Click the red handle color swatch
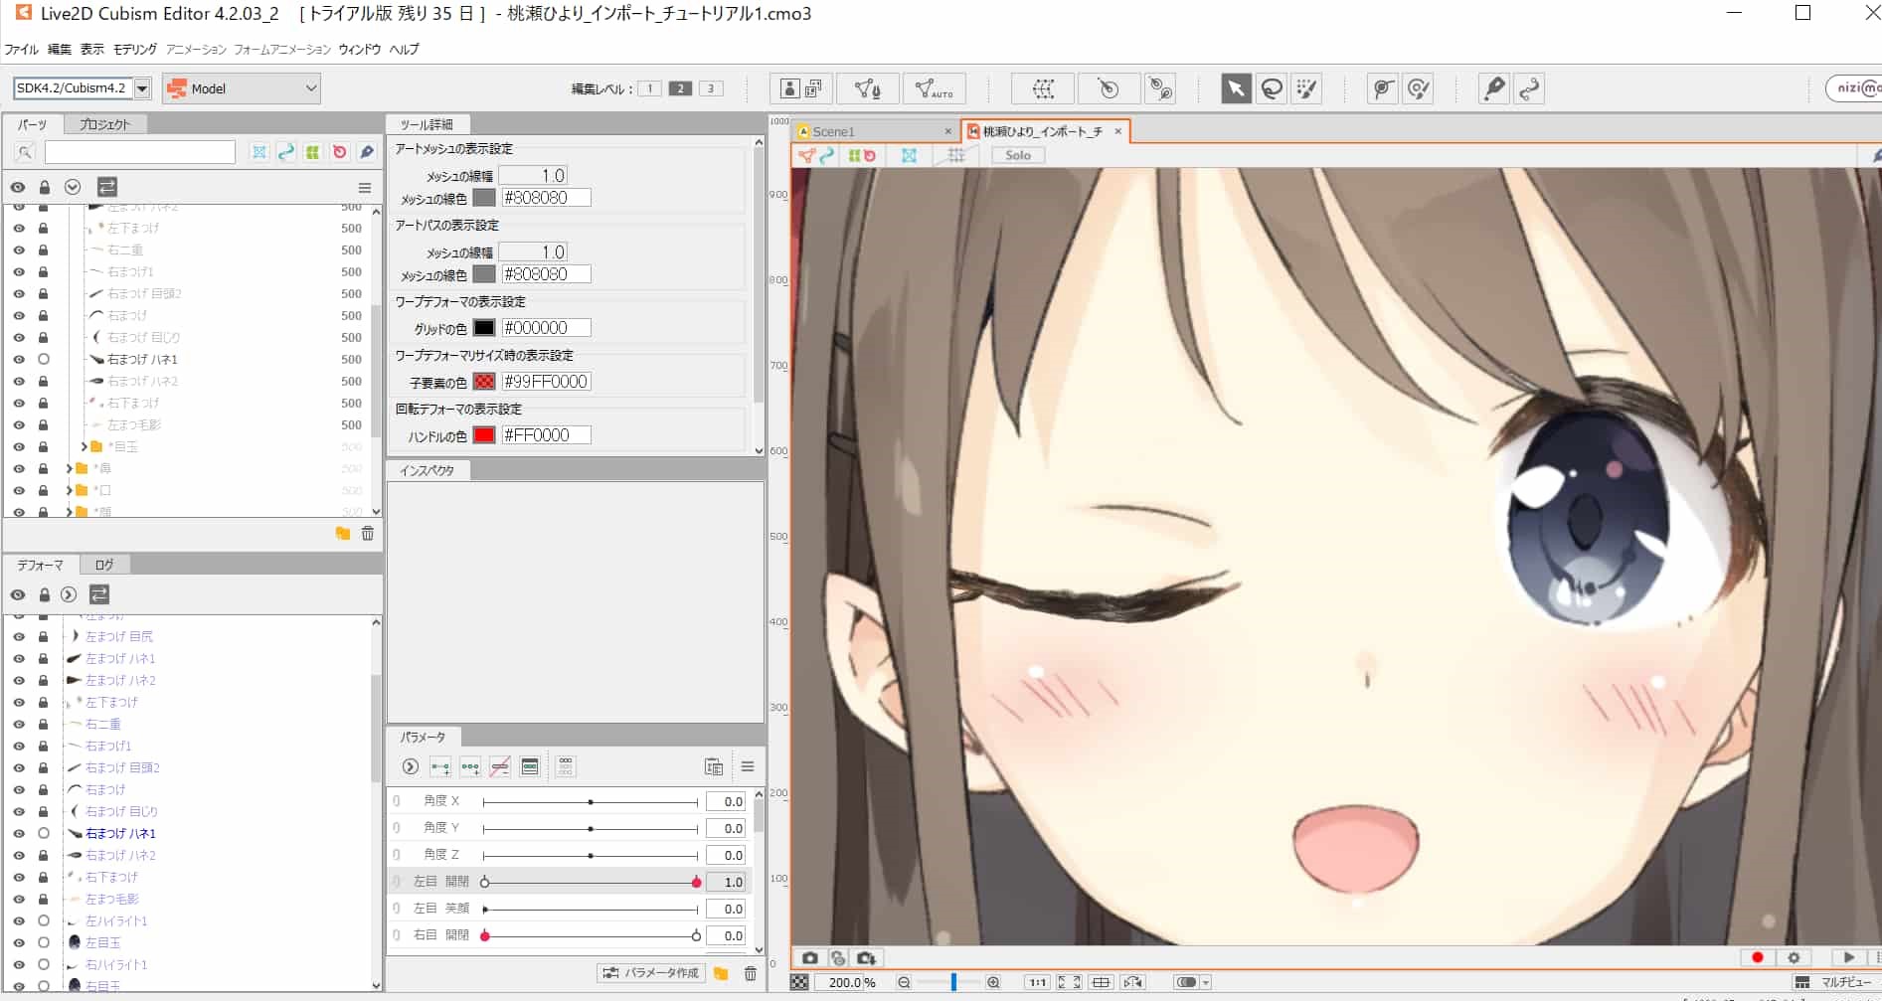This screenshot has height=1001, width=1882. pos(484,434)
